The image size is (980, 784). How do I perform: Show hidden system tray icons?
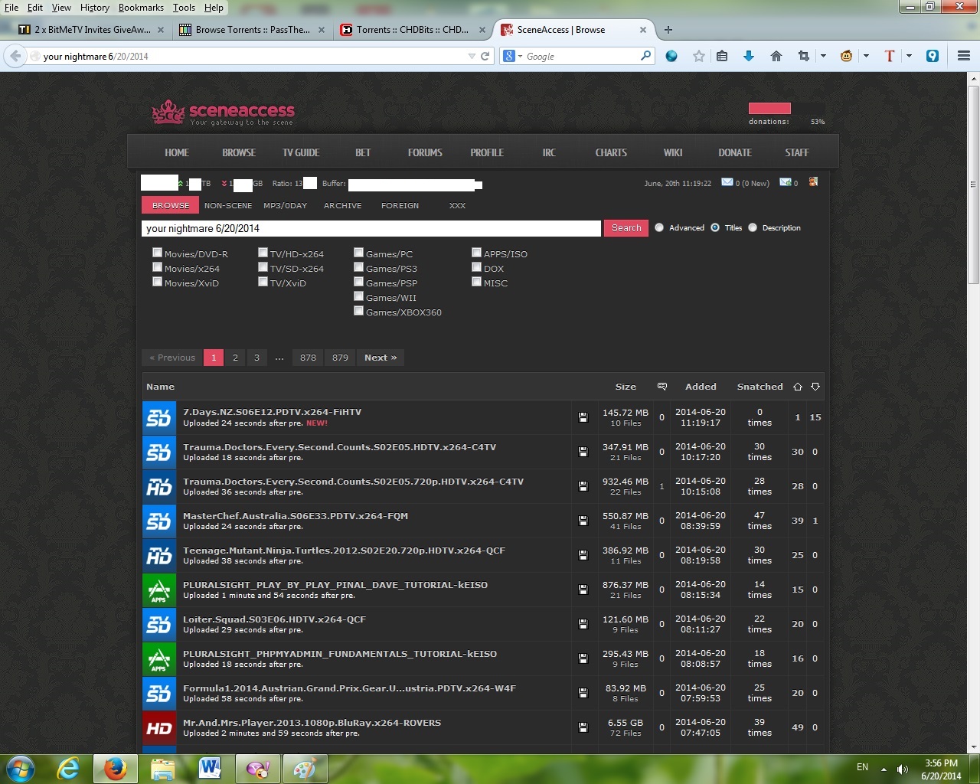click(x=884, y=769)
